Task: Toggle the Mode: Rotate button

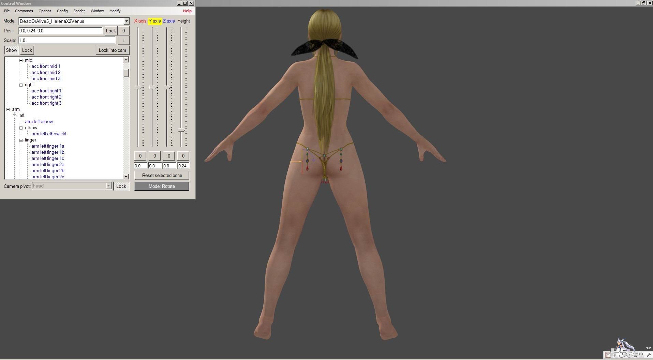Action: coord(162,186)
